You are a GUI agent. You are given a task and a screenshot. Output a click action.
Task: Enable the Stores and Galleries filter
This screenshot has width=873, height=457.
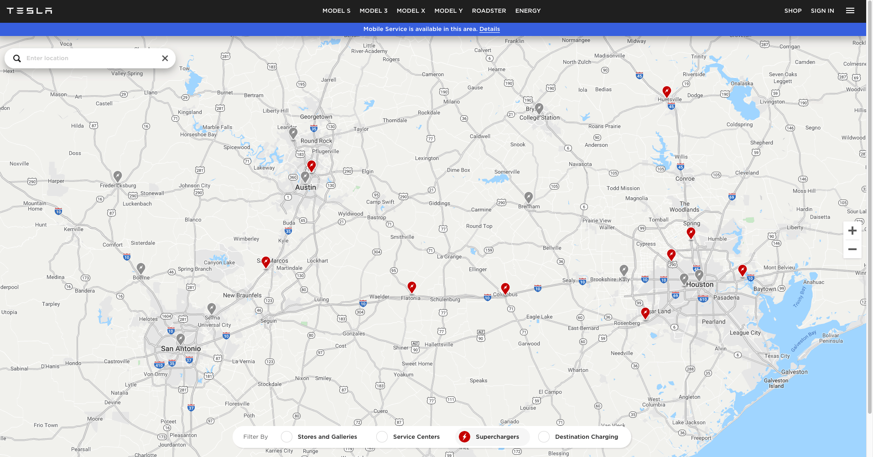(286, 436)
